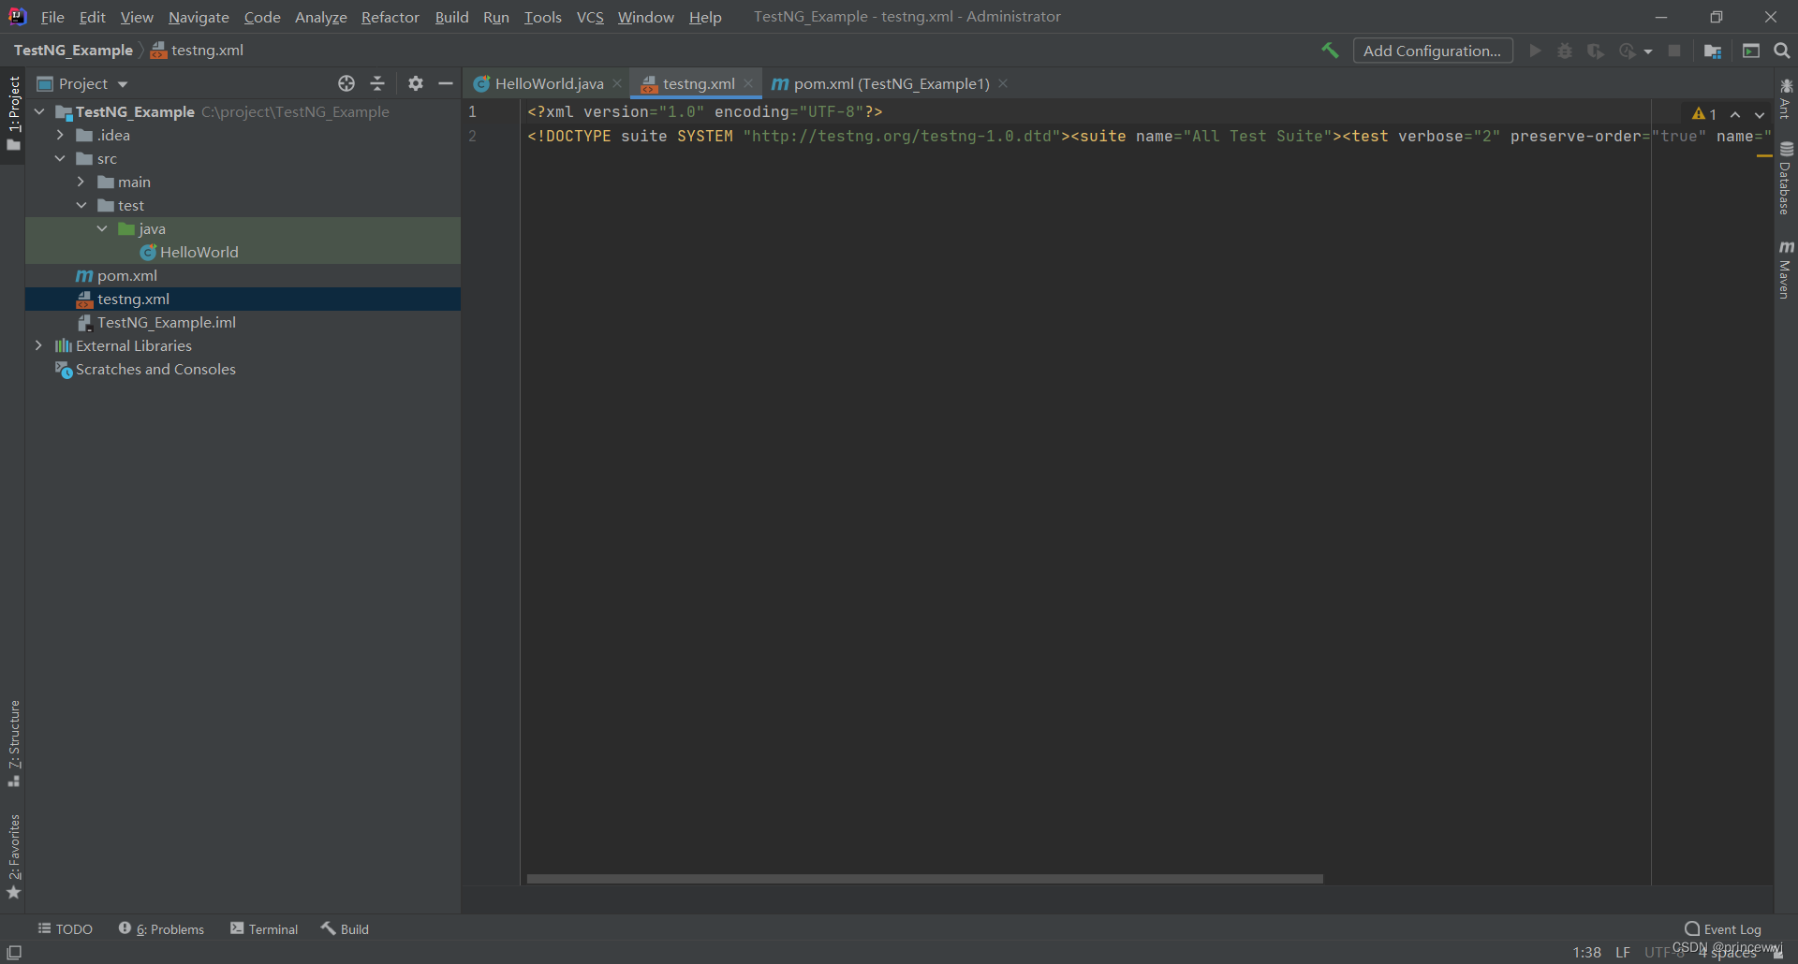
Task: Click line 2 in editor gutter
Action: pyautogui.click(x=473, y=136)
